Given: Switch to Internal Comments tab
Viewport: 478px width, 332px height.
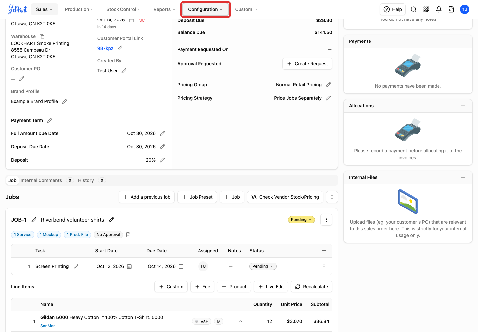Looking at the screenshot, I should click(41, 180).
